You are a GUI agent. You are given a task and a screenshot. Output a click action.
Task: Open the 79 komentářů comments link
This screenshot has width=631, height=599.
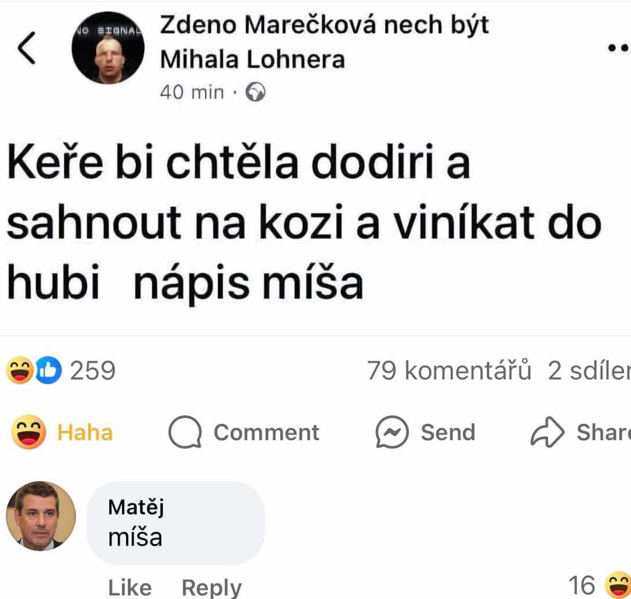pos(449,371)
